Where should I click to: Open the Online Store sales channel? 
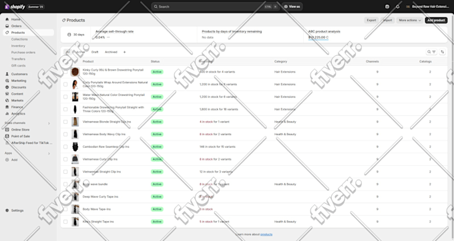20,130
